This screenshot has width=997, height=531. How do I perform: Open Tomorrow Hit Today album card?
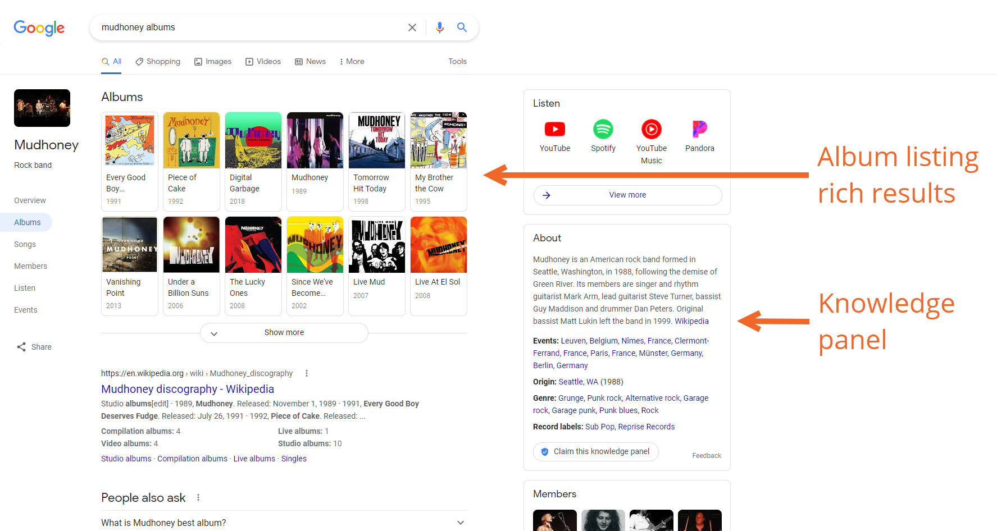(377, 162)
